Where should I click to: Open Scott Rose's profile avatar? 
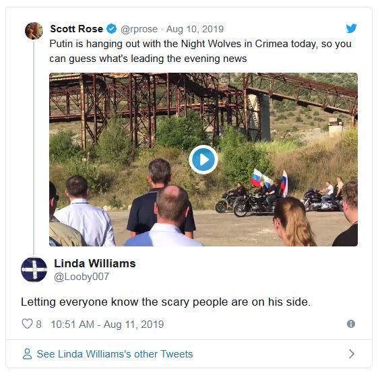34,30
